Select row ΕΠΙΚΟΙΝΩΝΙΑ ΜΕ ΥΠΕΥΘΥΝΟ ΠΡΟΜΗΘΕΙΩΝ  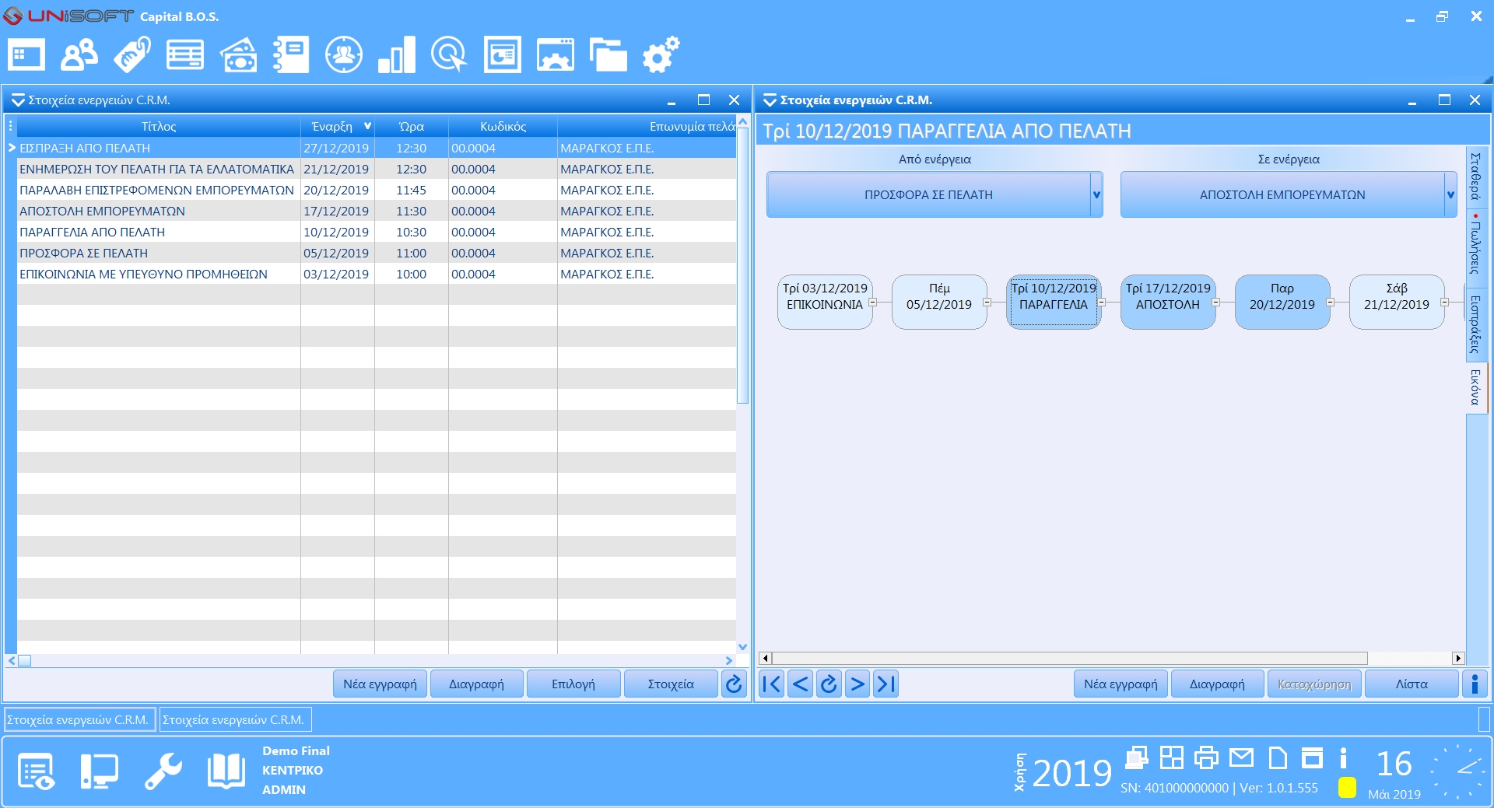click(x=377, y=274)
